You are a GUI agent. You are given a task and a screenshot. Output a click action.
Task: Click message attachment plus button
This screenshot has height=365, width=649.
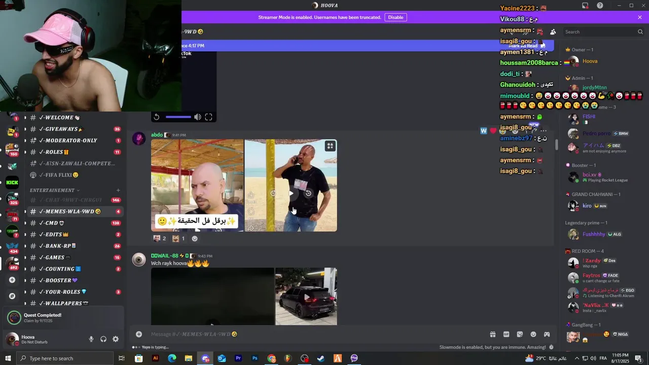click(x=139, y=334)
